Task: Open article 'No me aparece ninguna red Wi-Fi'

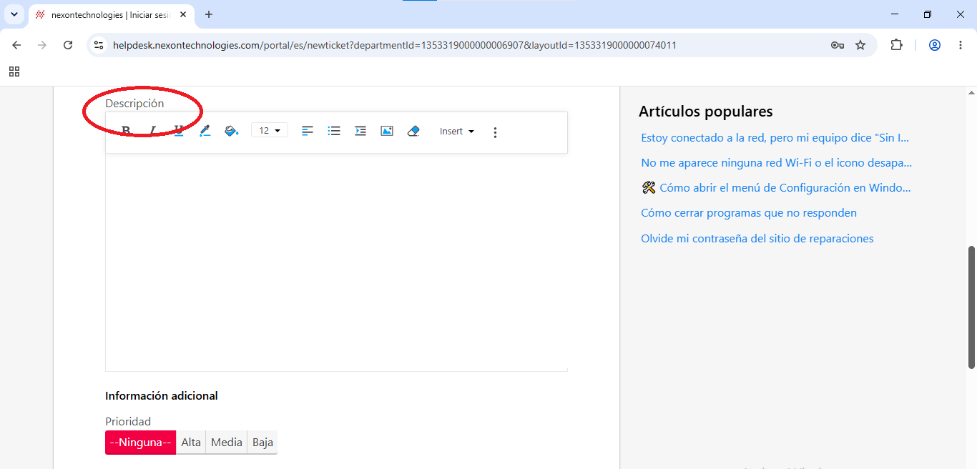Action: 776,163
